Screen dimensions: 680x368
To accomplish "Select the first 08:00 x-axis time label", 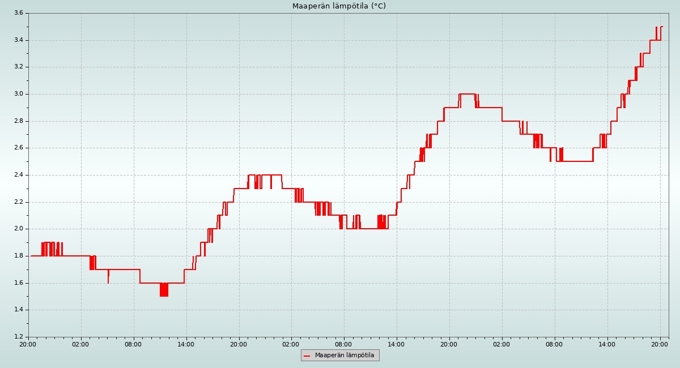I will point(134,344).
